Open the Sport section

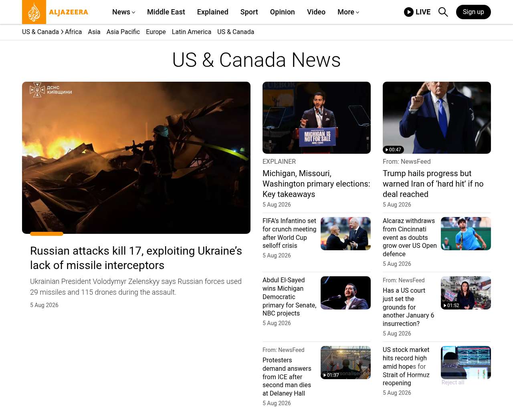pyautogui.click(x=249, y=12)
